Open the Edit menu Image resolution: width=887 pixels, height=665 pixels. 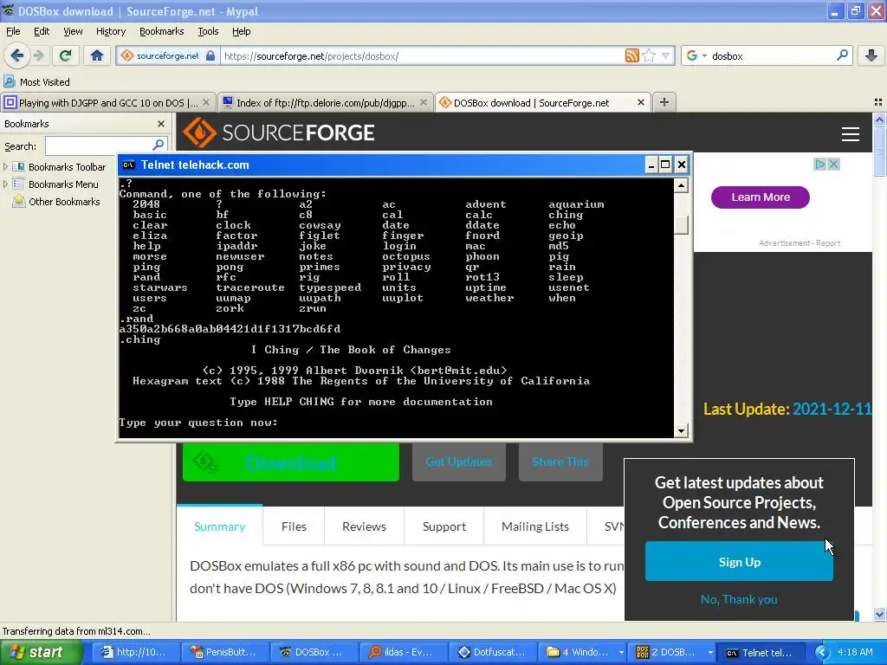coord(42,31)
